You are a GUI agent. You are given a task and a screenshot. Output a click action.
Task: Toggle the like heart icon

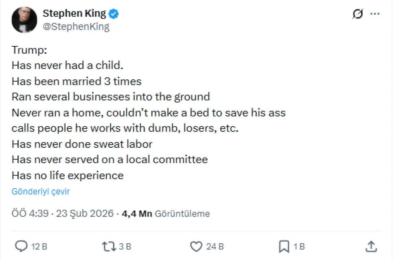click(196, 246)
